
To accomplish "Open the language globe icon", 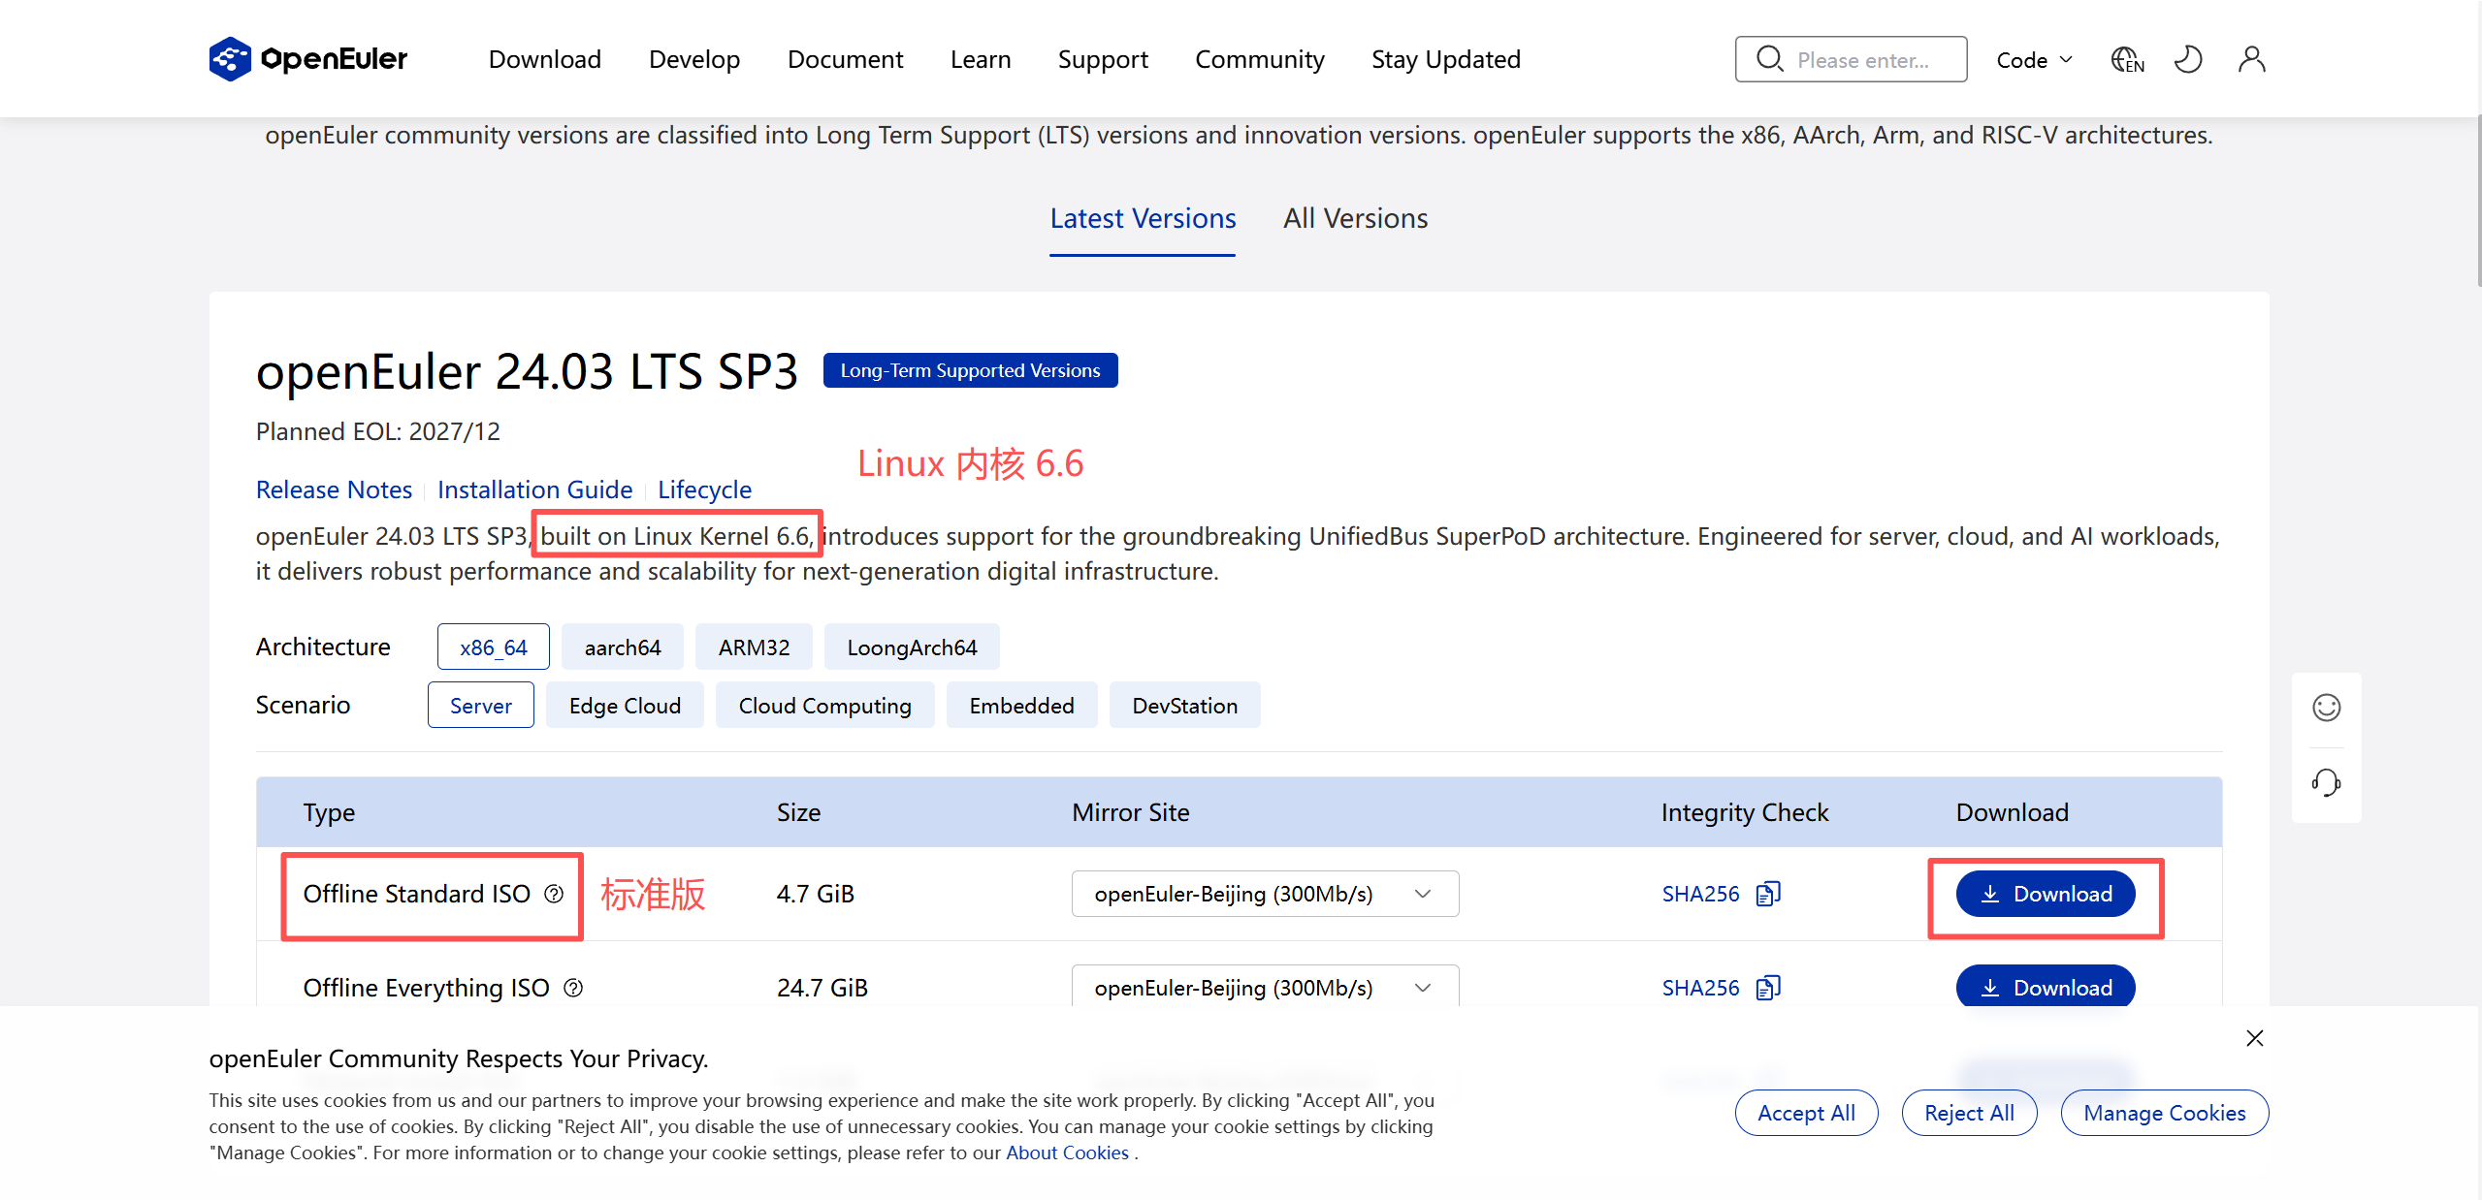I will [2127, 60].
